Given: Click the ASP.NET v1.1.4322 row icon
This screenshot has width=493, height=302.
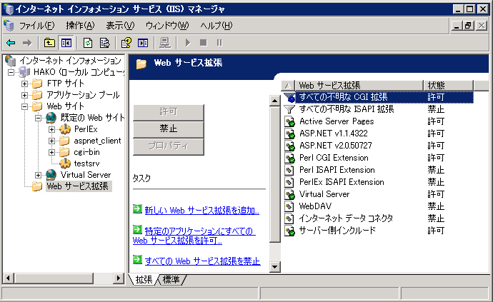Looking at the screenshot, I should click(x=289, y=134).
